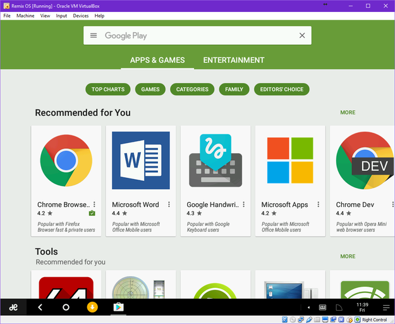Open the VirtualBox View menu
Image resolution: width=395 pixels, height=324 pixels.
click(45, 16)
